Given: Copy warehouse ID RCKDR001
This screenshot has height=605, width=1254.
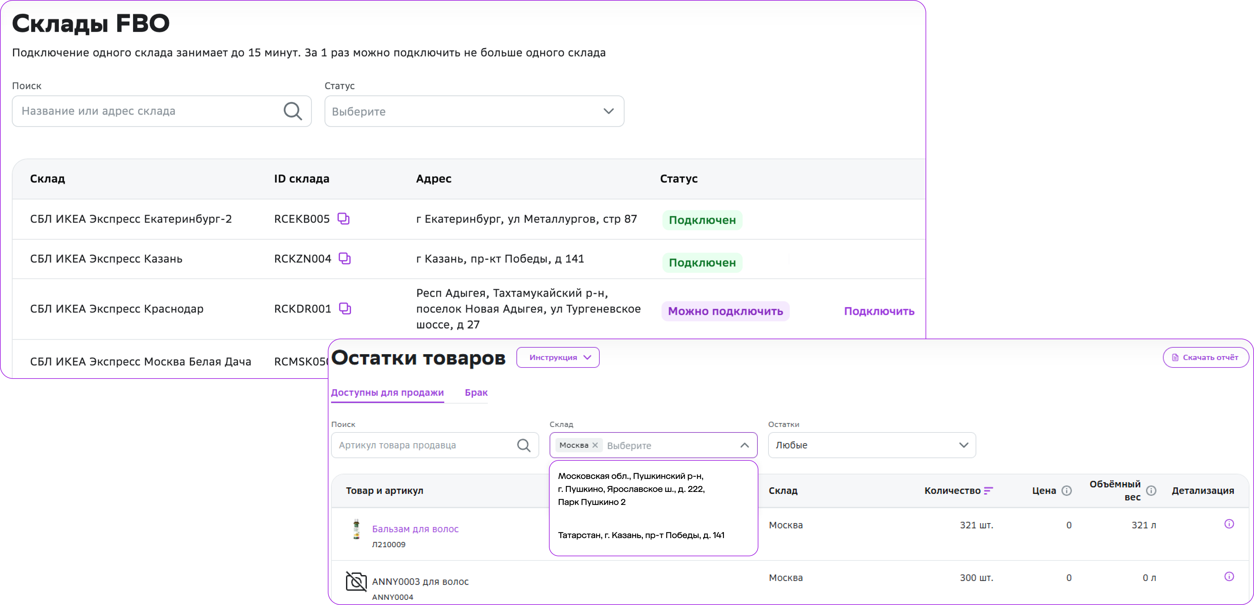Looking at the screenshot, I should click(345, 308).
